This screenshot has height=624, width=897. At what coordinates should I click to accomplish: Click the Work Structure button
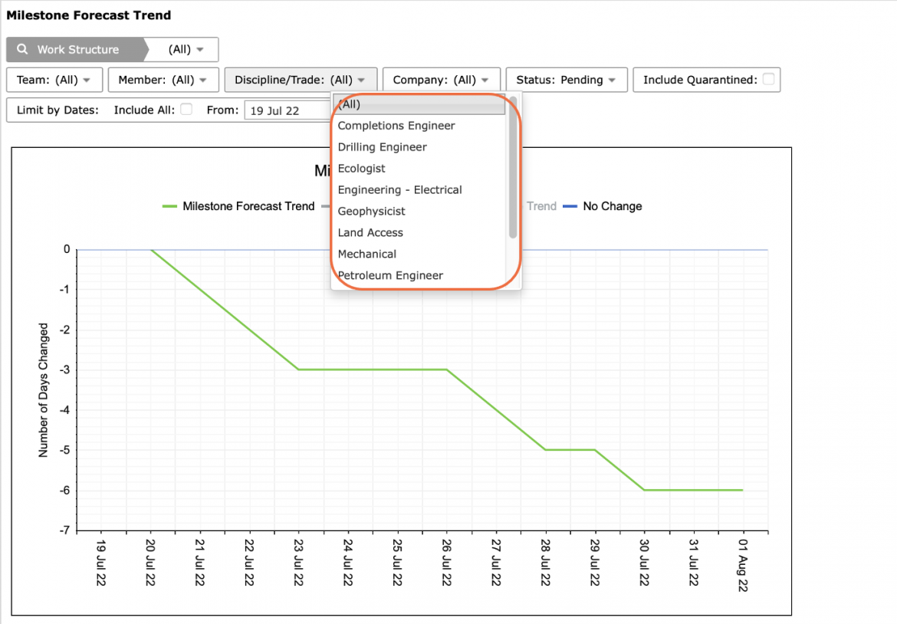(x=76, y=49)
